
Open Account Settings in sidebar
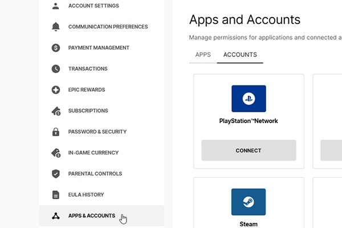(93, 6)
